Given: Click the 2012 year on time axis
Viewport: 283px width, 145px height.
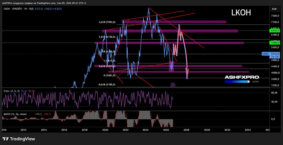Looking at the screenshot, I should 23,130.
